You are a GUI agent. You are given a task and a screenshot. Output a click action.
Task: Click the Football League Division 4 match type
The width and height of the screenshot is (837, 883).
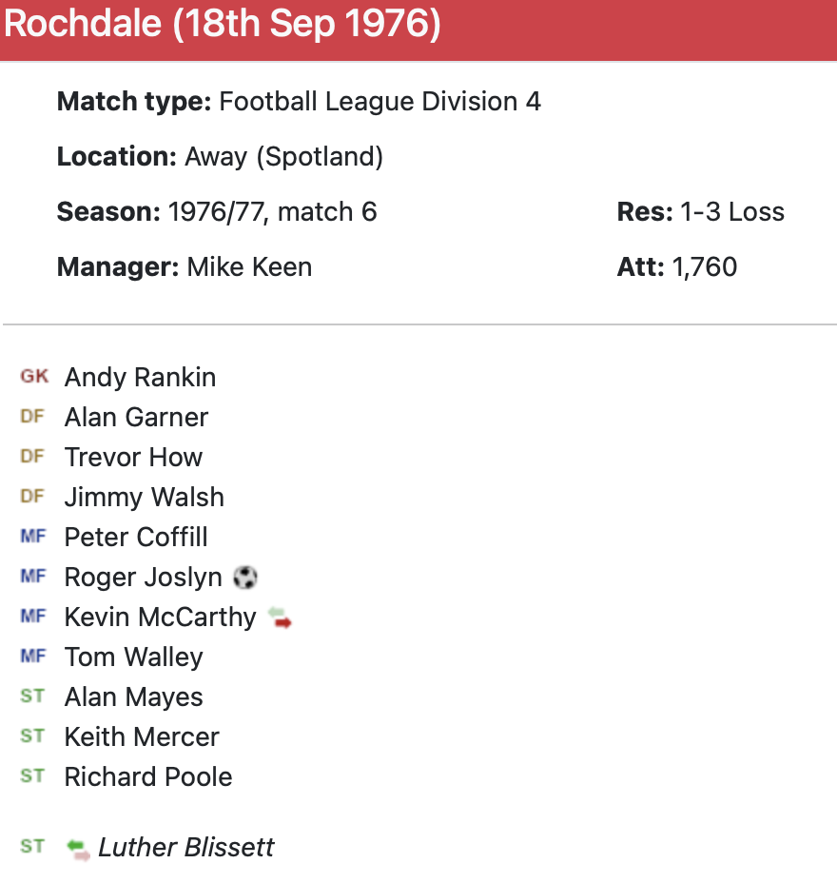pos(380,101)
